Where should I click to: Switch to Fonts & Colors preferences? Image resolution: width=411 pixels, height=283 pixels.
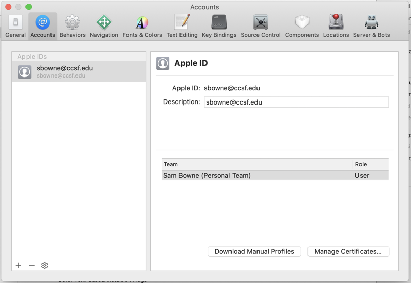142,25
